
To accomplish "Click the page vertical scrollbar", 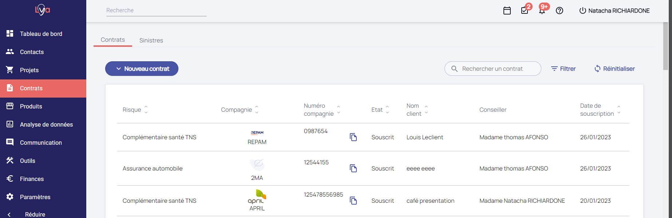I will [665, 46].
